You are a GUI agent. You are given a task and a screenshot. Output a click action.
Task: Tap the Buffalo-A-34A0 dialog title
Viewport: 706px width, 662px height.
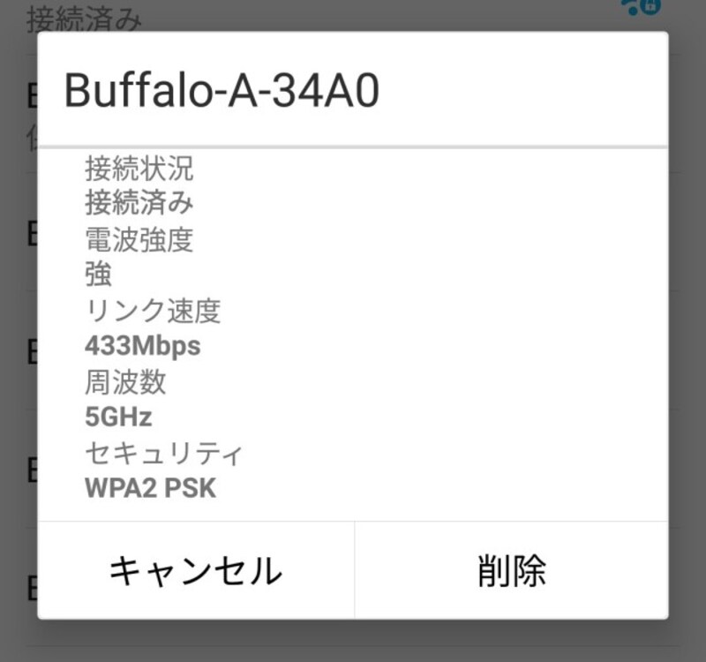222,91
